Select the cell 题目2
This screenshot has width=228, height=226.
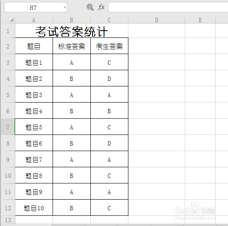34,79
